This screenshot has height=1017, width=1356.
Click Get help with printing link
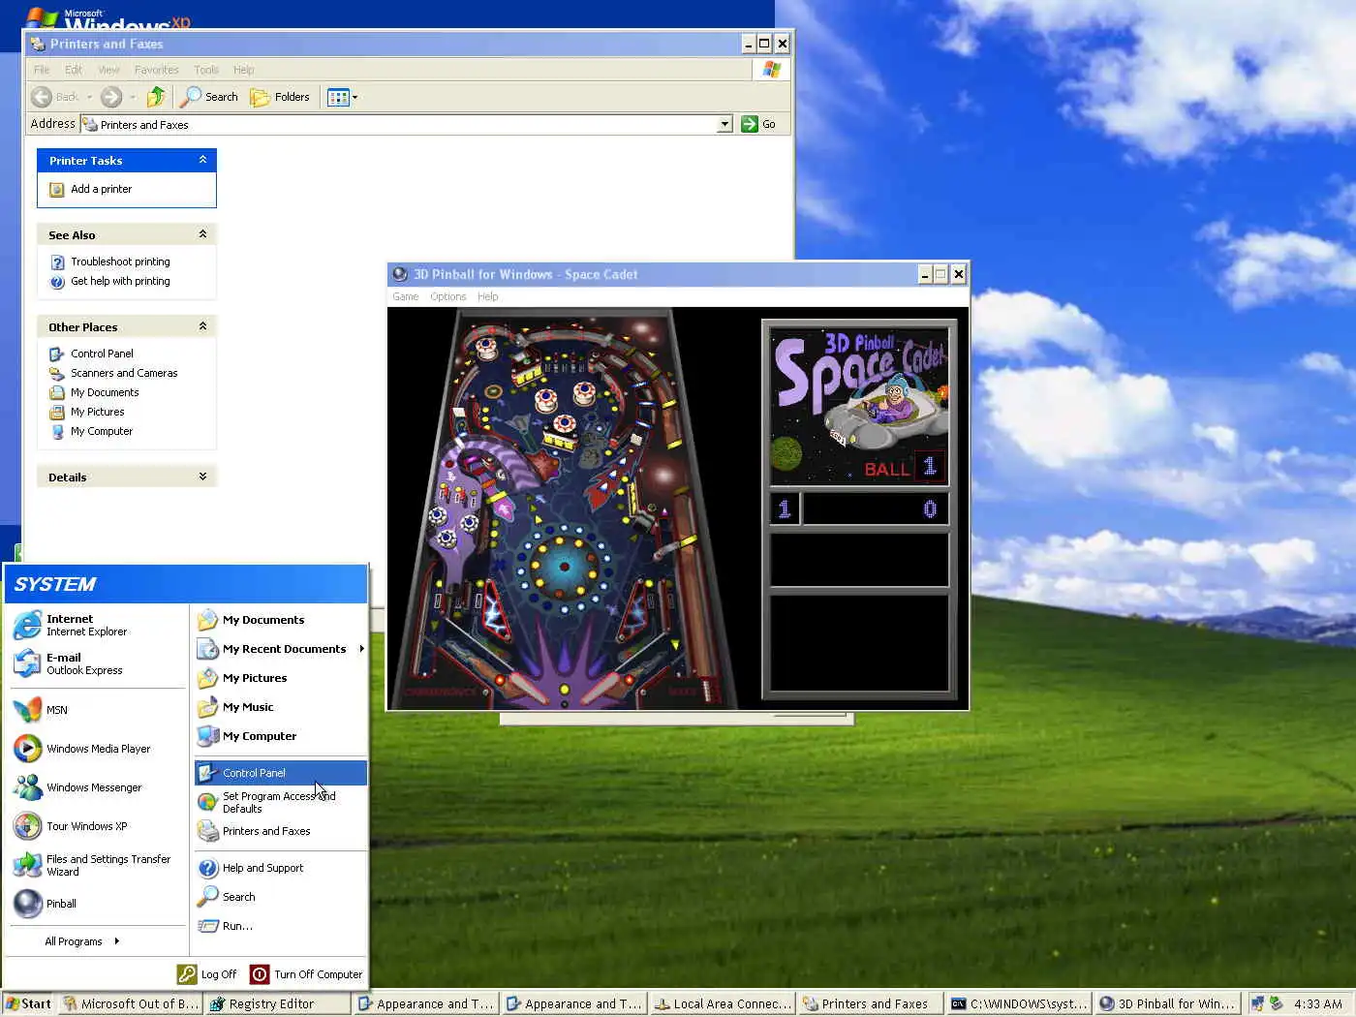coord(120,281)
